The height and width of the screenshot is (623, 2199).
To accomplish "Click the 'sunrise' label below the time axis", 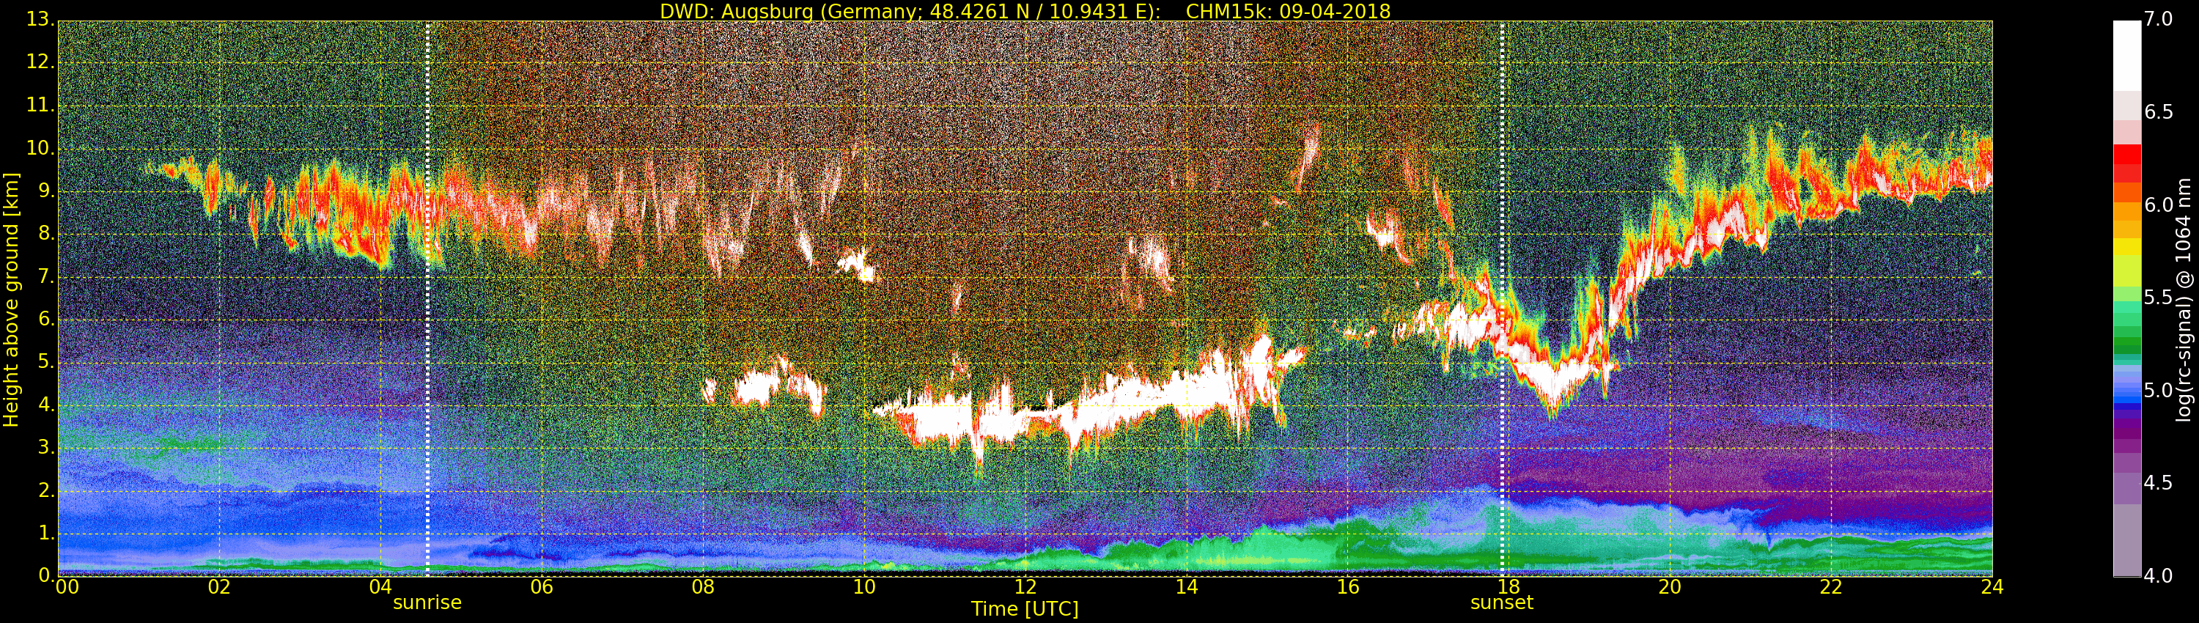I will click(x=427, y=602).
